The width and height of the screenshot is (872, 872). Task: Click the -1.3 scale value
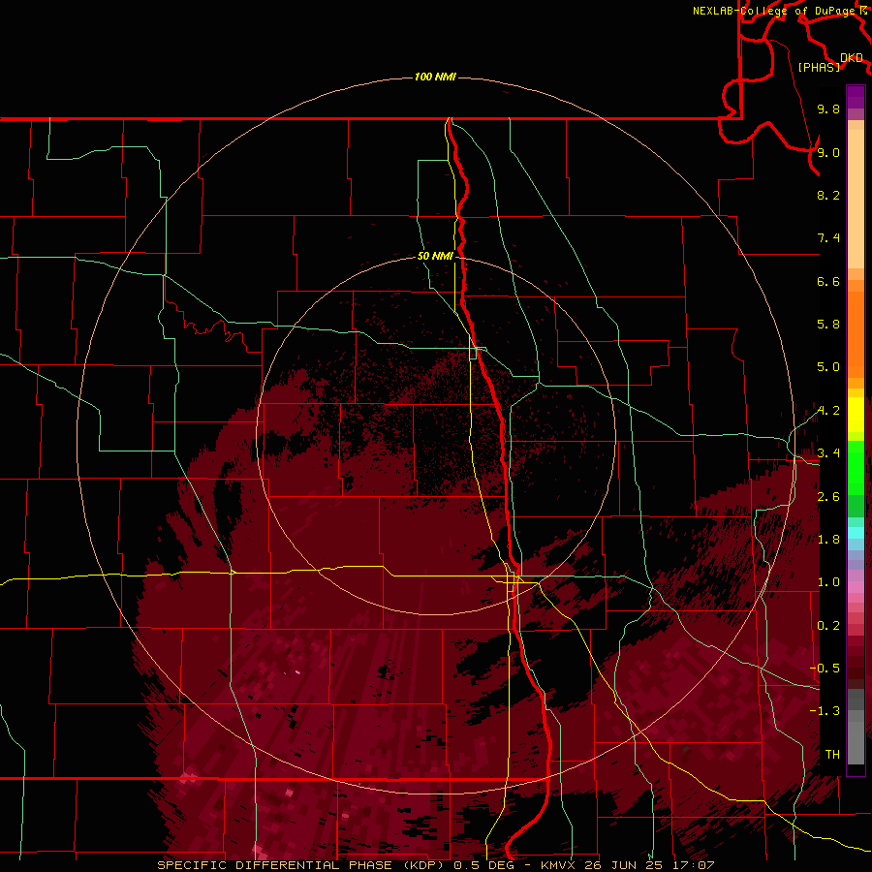(825, 711)
